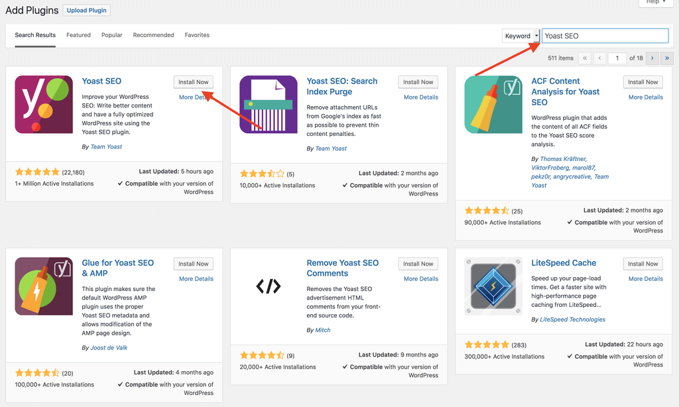679x407 pixels.
Task: Open the ViktorFroberg author link
Action: (550, 168)
